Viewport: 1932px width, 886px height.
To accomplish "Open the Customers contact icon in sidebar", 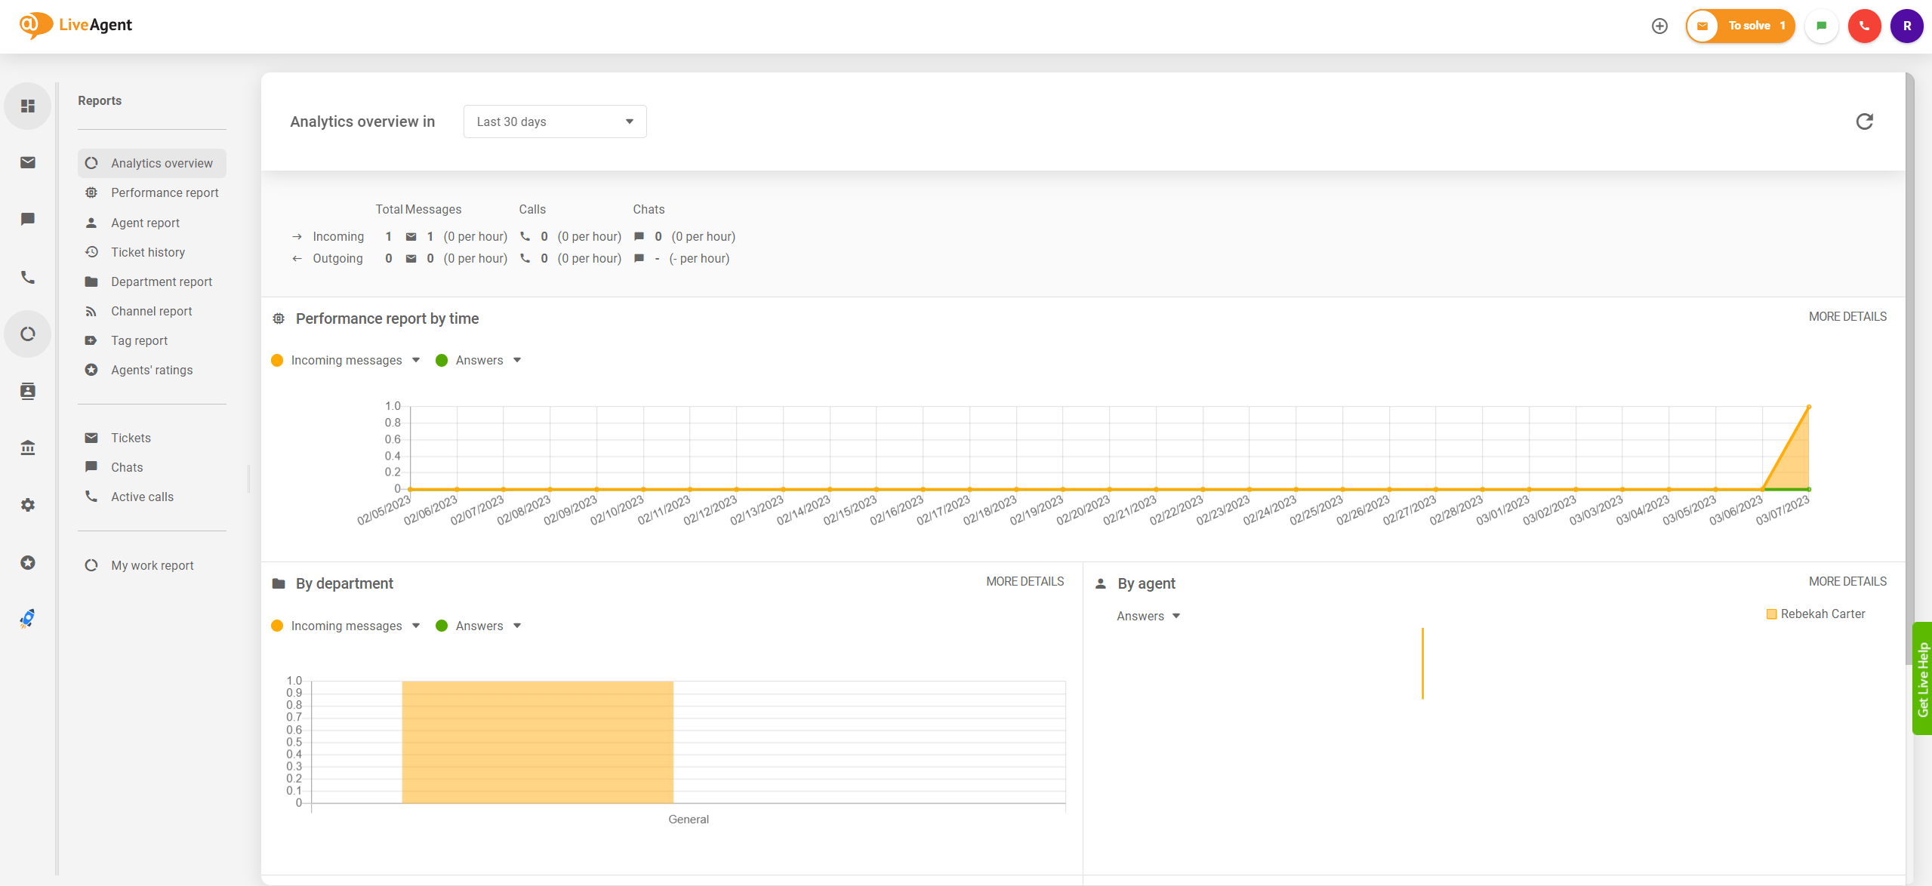I will pos(28,391).
